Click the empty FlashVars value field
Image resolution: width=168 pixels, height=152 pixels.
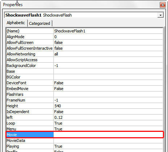pos(108,94)
